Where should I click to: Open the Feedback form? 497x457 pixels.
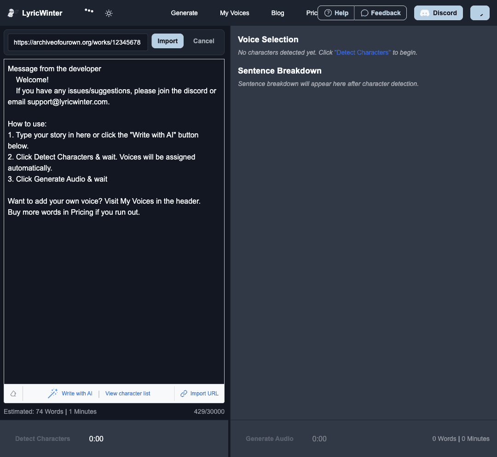pyautogui.click(x=381, y=13)
